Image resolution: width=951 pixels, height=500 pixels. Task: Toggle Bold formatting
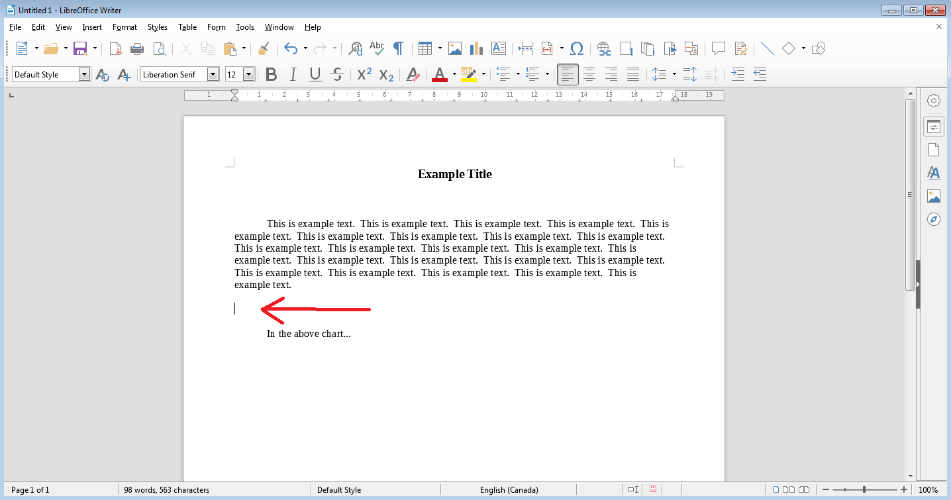click(x=271, y=74)
